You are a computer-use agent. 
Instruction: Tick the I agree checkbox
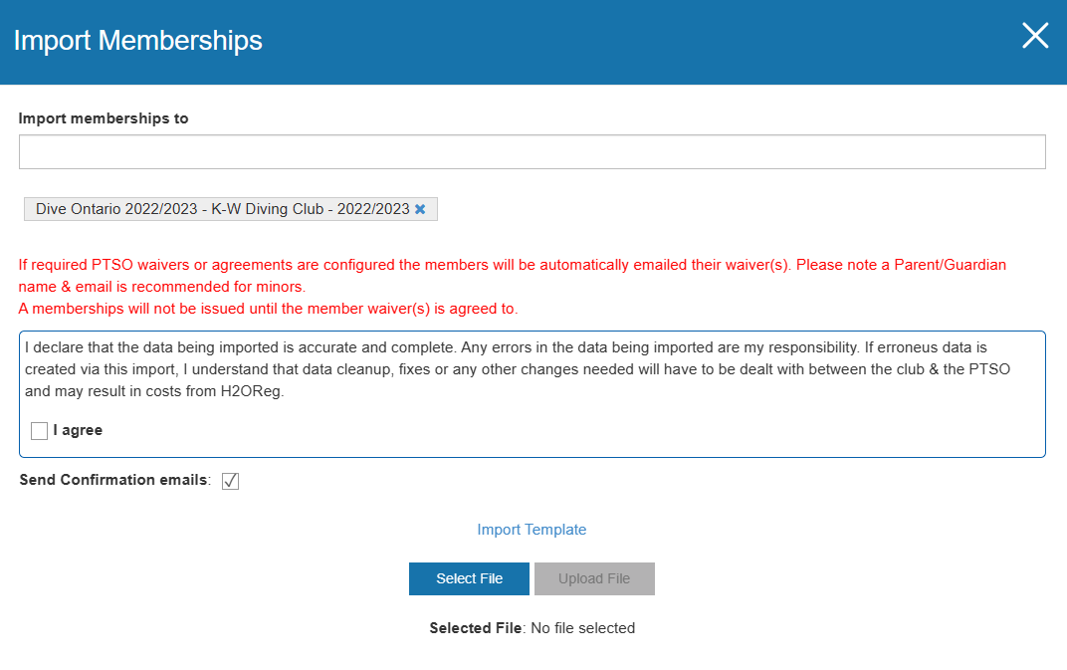point(40,431)
